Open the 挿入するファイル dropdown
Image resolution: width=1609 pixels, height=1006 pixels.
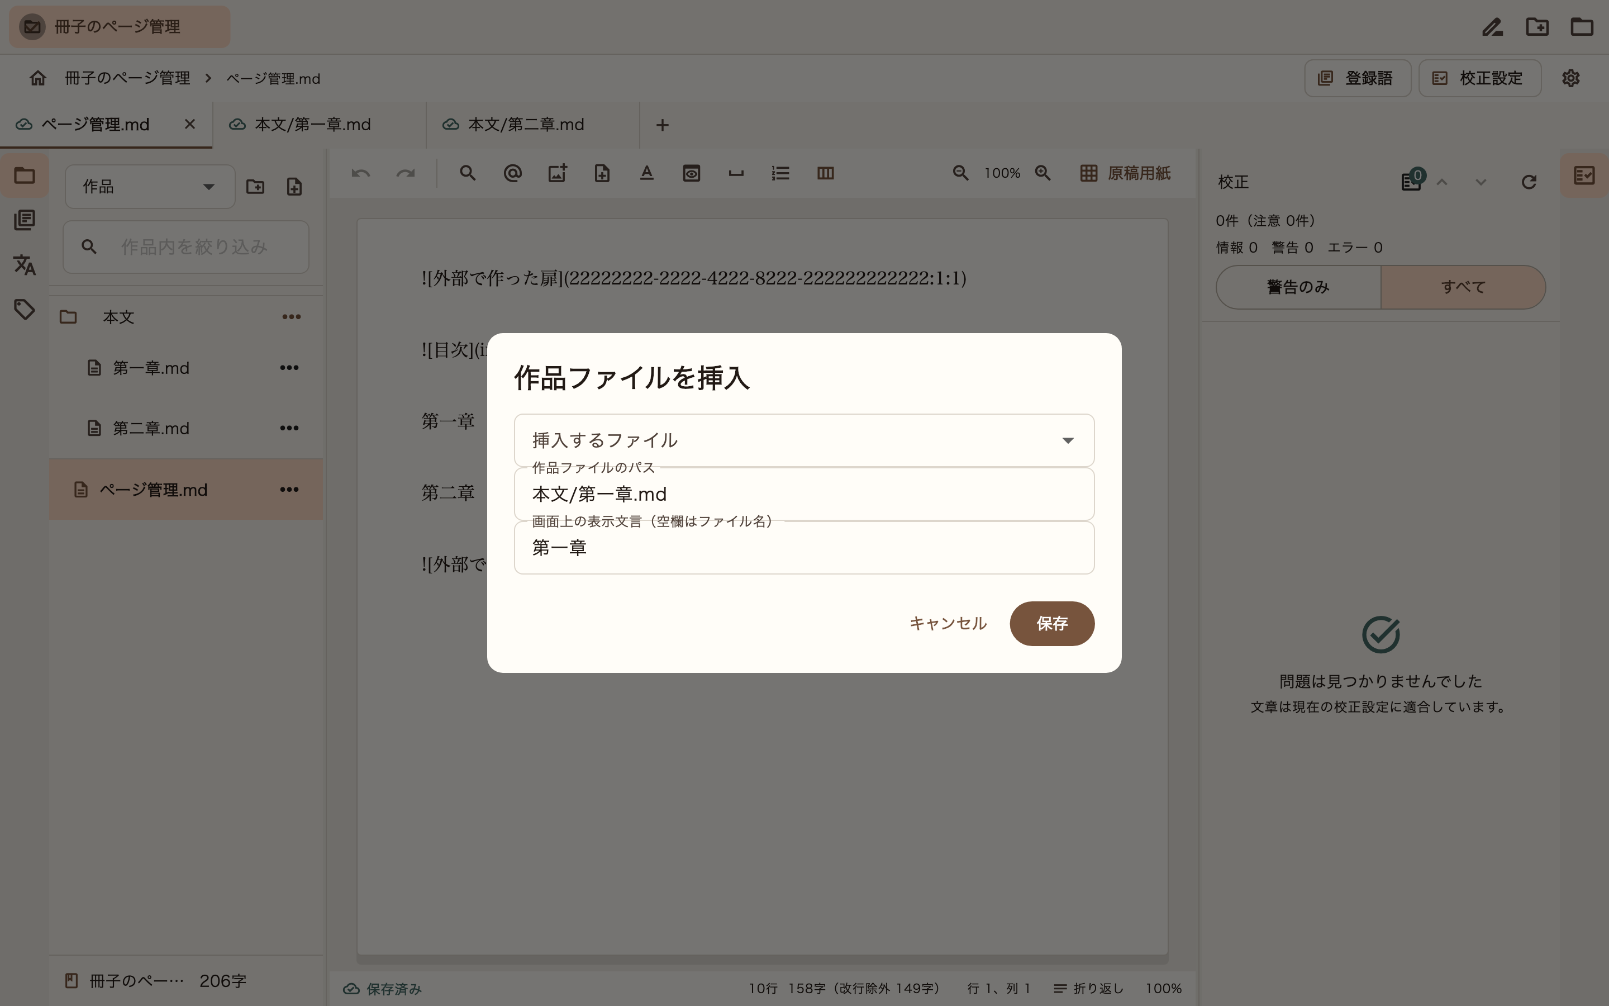804,440
